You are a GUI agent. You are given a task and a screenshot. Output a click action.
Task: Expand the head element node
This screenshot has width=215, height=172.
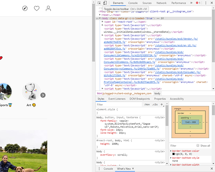point(100,15)
